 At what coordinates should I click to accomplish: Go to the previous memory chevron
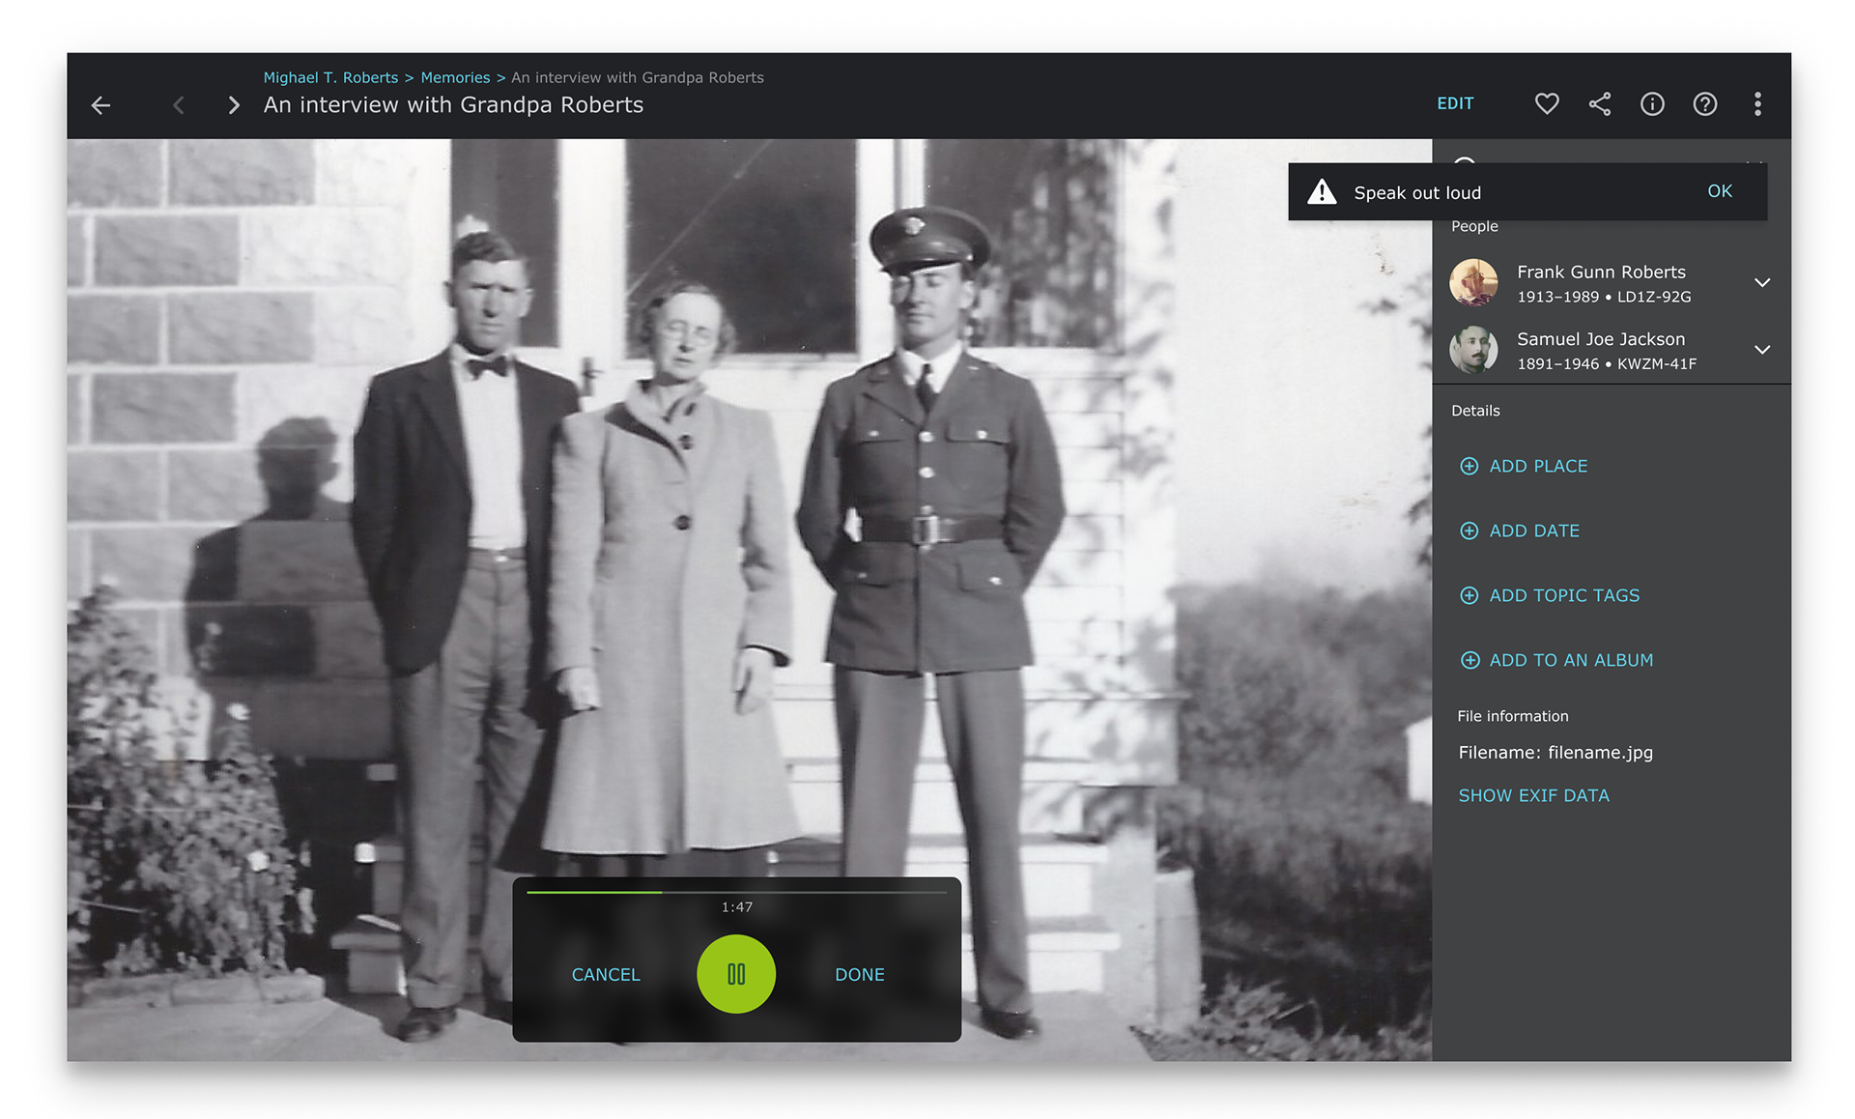pos(178,104)
